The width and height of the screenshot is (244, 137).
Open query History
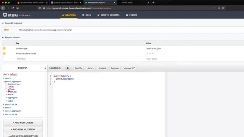click(90, 68)
